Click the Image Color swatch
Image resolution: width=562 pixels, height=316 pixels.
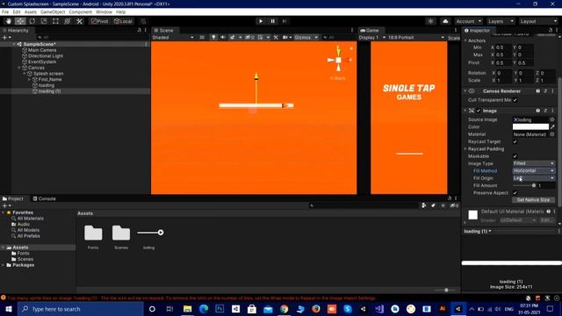[530, 126]
